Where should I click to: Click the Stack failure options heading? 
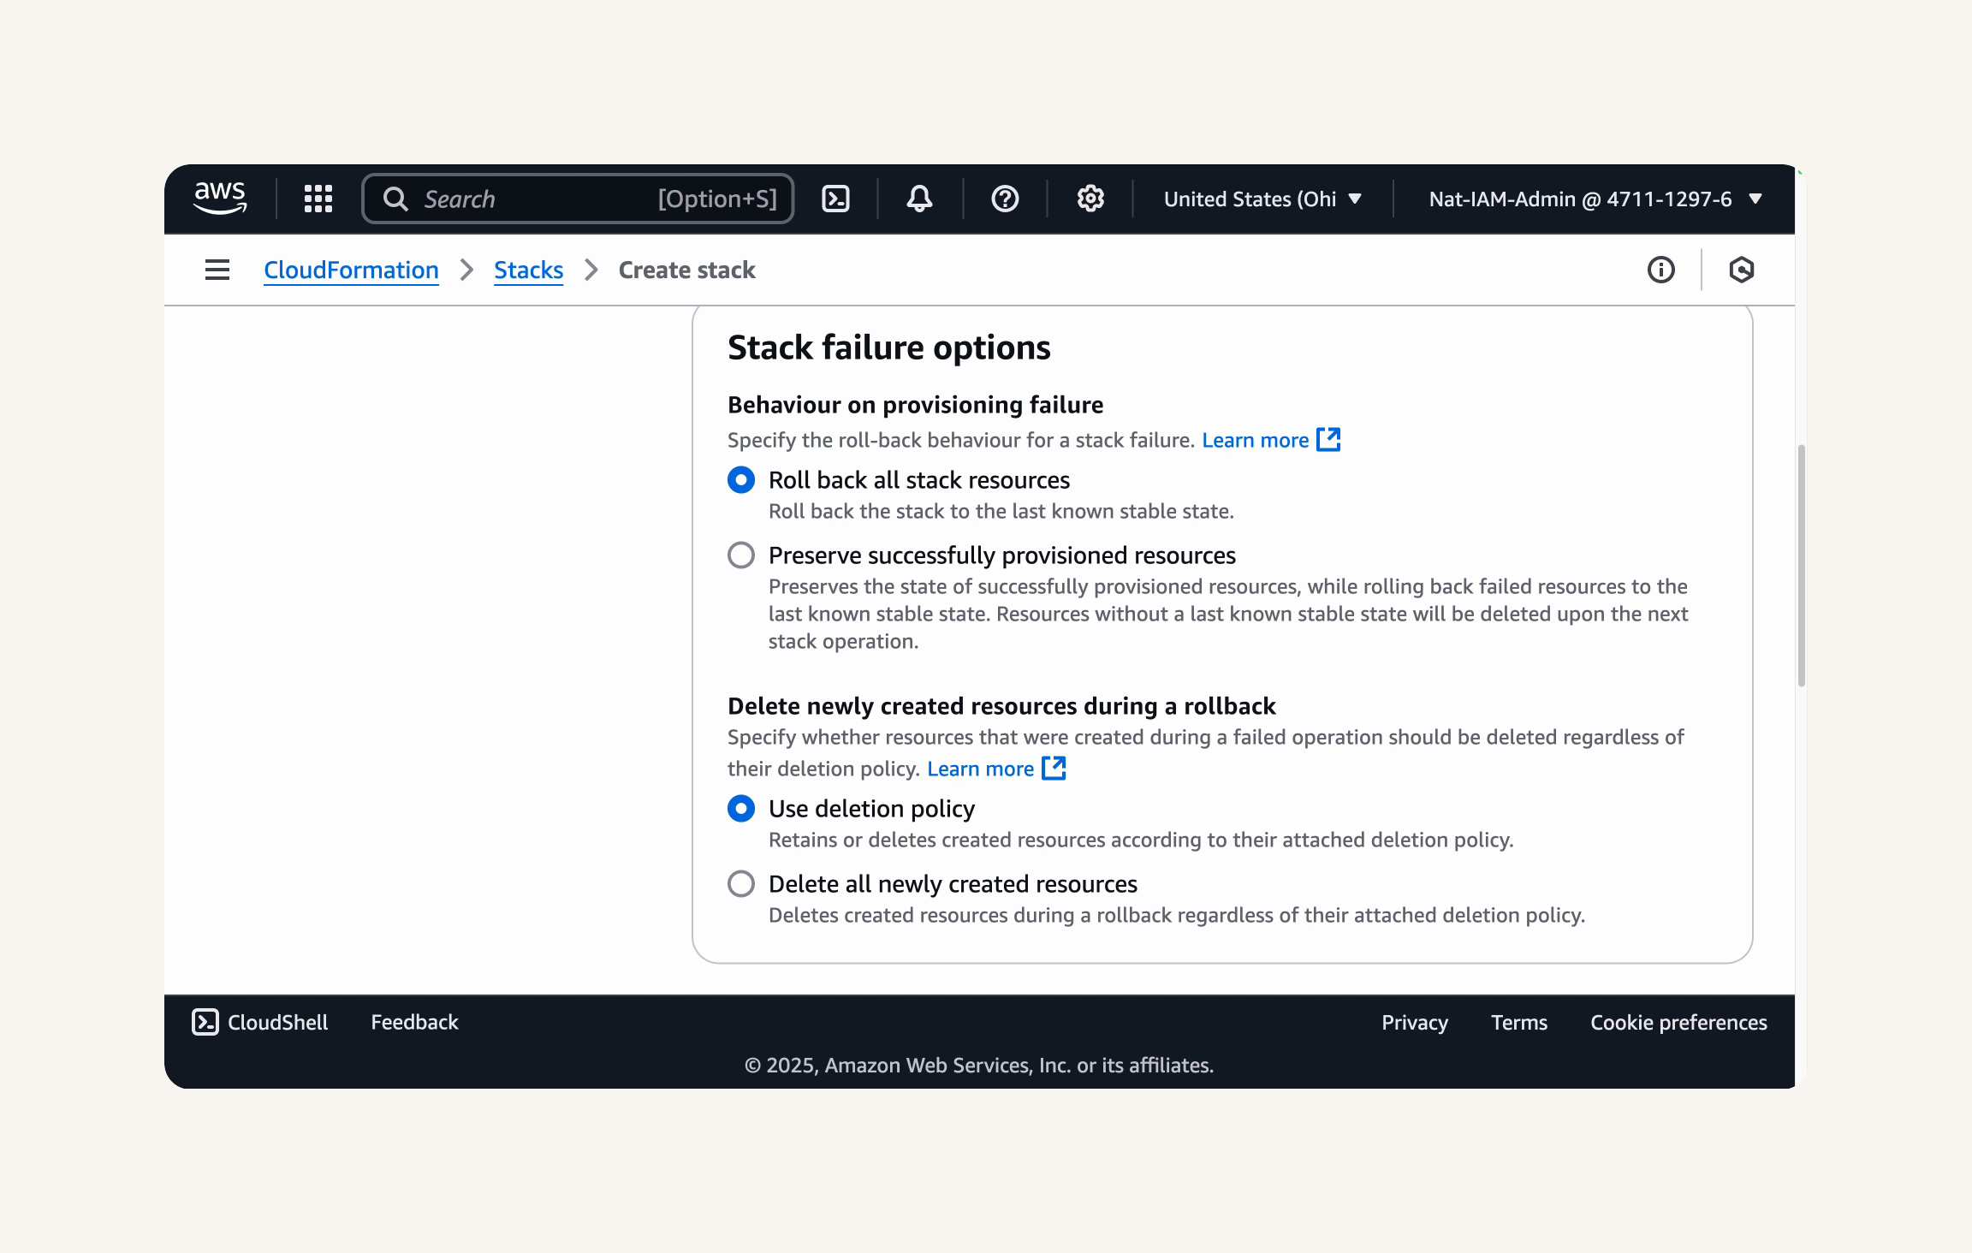tap(888, 347)
